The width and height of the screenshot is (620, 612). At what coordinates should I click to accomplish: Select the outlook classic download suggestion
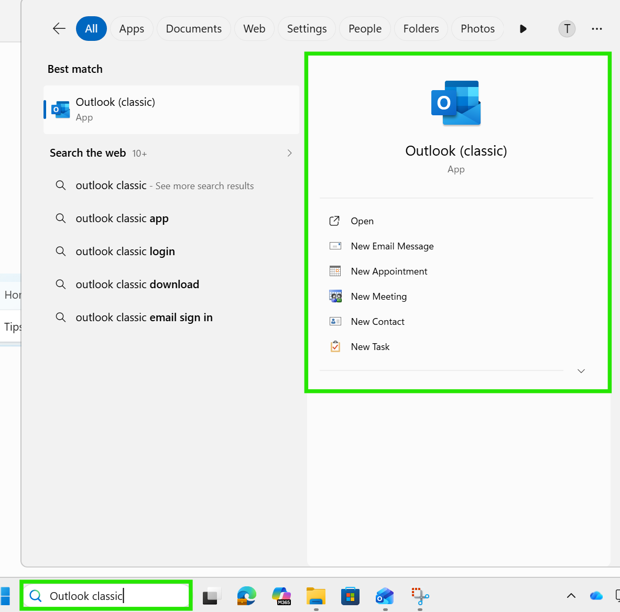pyautogui.click(x=171, y=285)
